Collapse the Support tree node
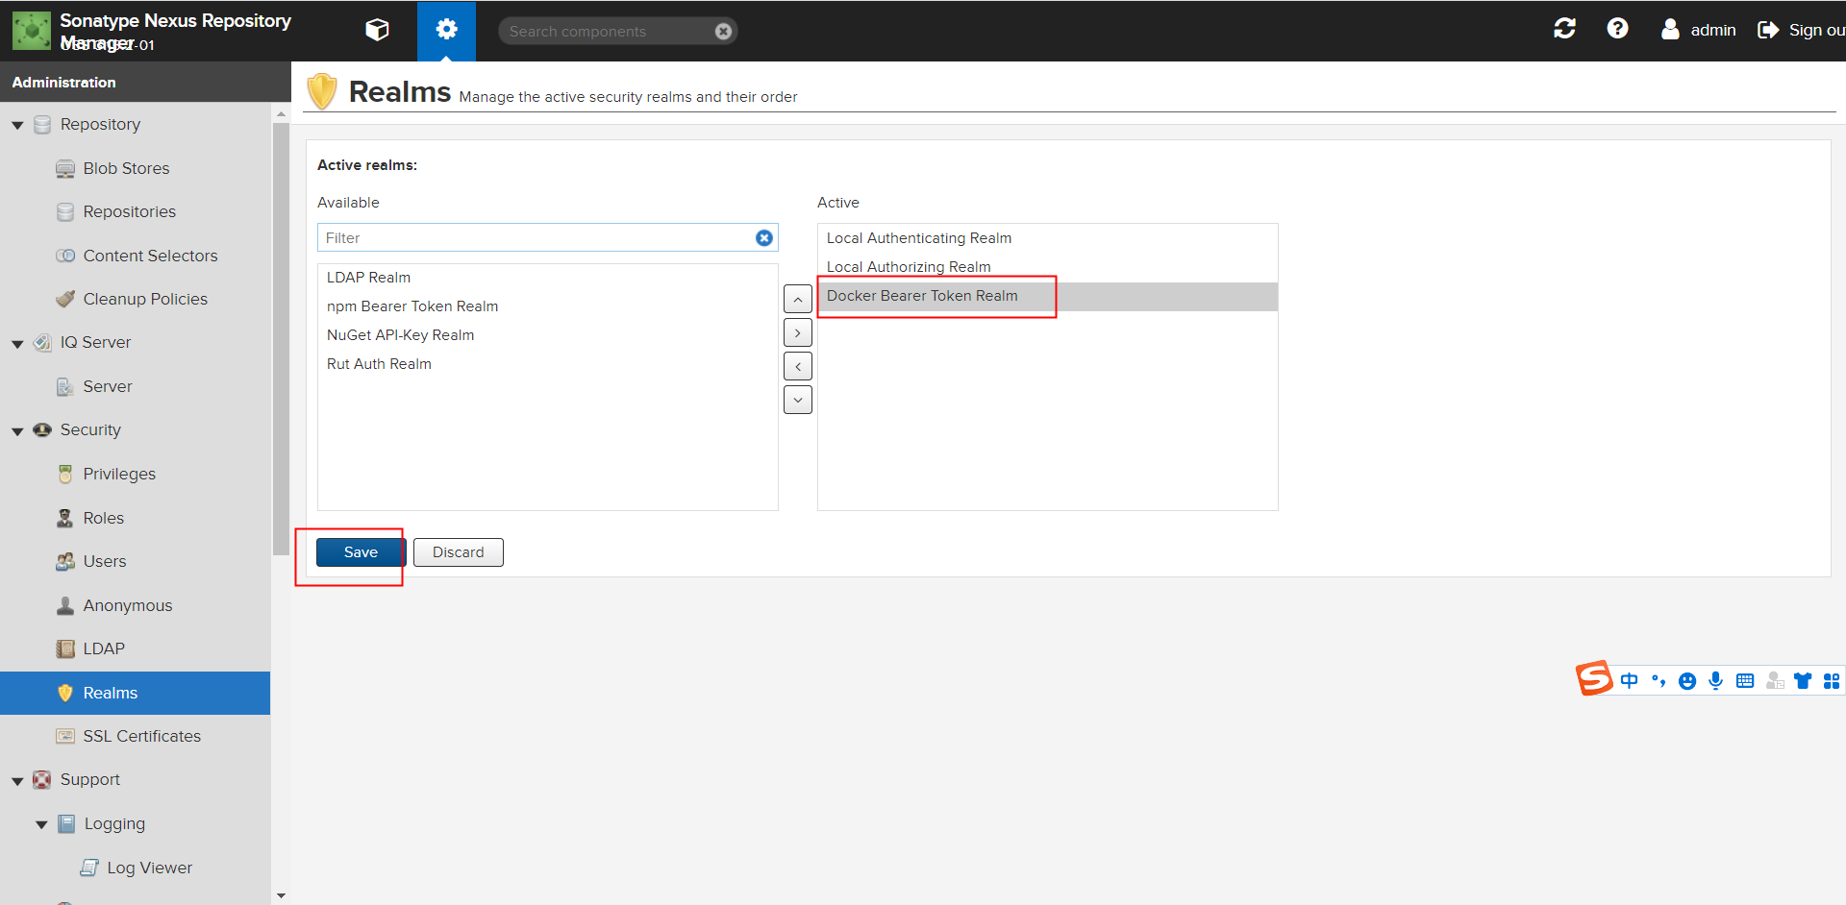The width and height of the screenshot is (1846, 905). coord(17,780)
